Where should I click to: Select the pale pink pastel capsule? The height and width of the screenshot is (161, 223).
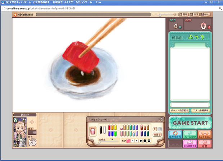tap(122, 134)
